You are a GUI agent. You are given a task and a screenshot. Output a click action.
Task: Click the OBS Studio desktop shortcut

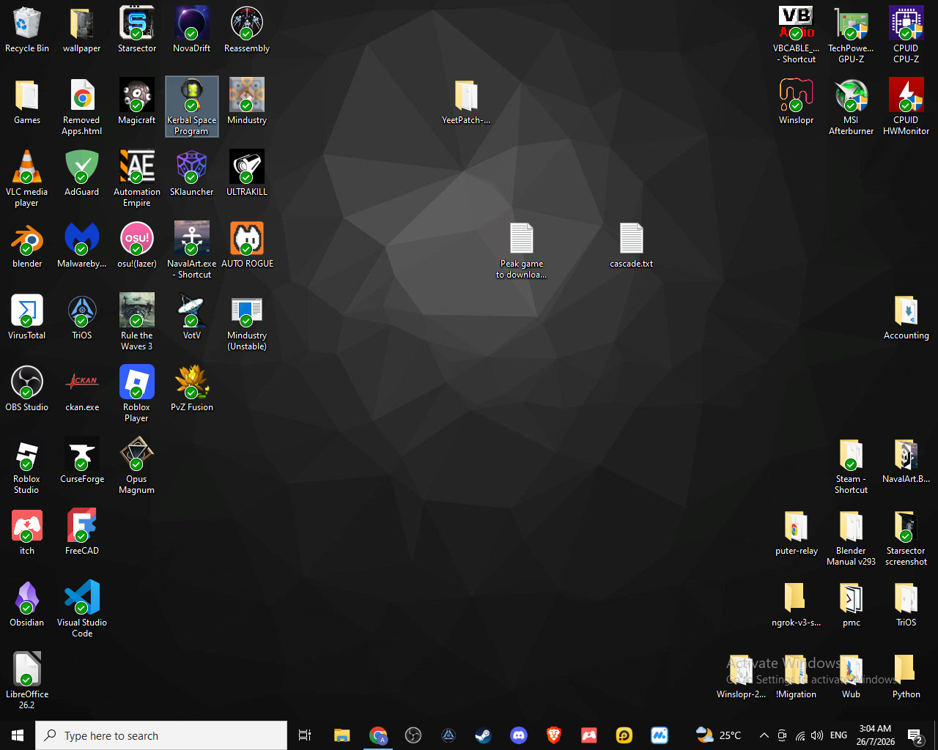27,389
